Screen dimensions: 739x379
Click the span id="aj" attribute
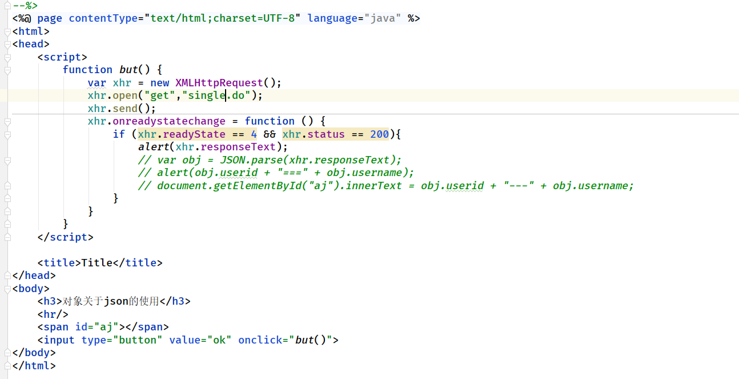(x=97, y=327)
